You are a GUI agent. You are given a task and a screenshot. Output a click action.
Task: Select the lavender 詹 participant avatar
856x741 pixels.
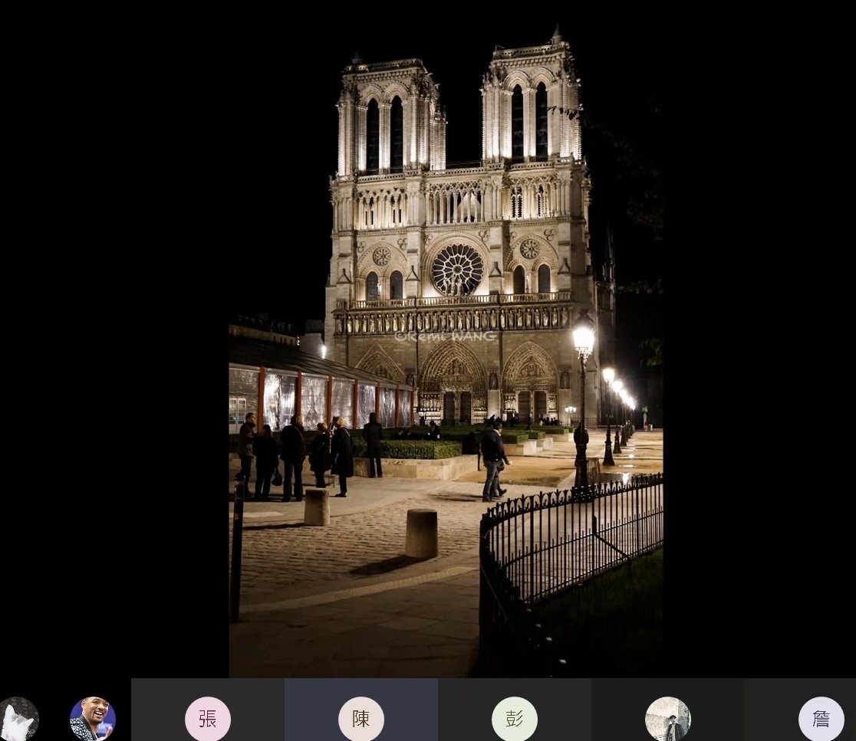821,719
